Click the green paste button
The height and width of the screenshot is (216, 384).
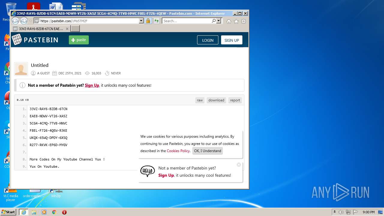pyautogui.click(x=79, y=40)
